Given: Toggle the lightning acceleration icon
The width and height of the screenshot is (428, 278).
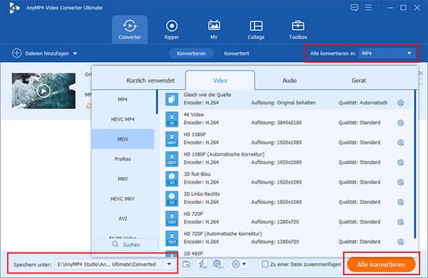Looking at the screenshot, I should (202, 264).
